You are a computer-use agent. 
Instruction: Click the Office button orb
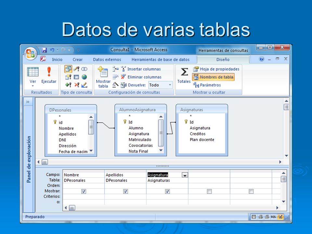click(31, 53)
